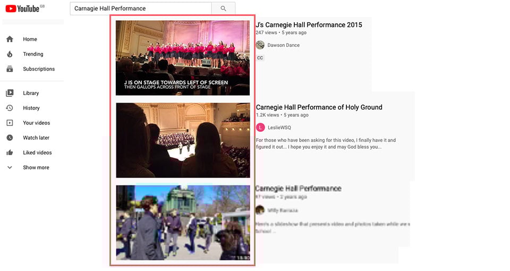
Task: Visit Dawson Dance channel name
Action: [x=283, y=45]
